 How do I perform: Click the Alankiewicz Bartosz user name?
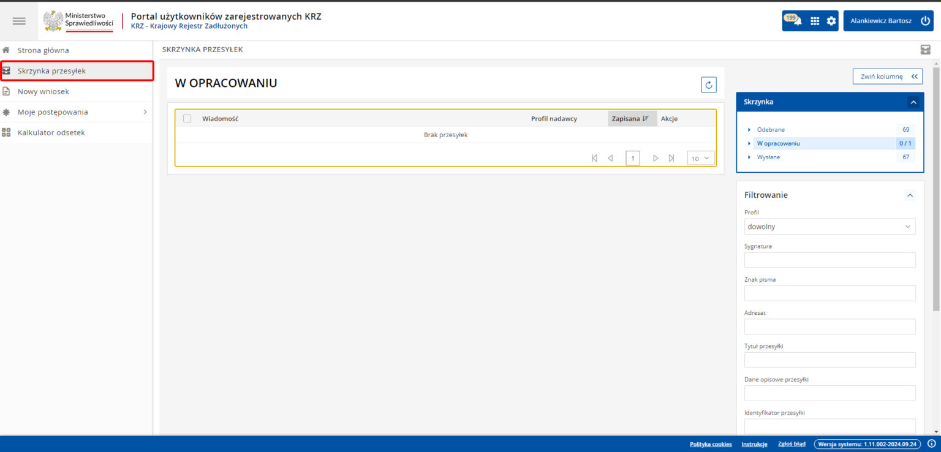(x=881, y=21)
